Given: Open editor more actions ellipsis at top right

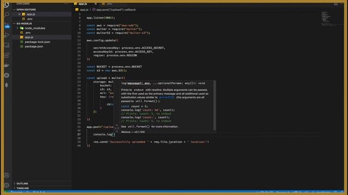Looking at the screenshot, I should pos(342,4).
